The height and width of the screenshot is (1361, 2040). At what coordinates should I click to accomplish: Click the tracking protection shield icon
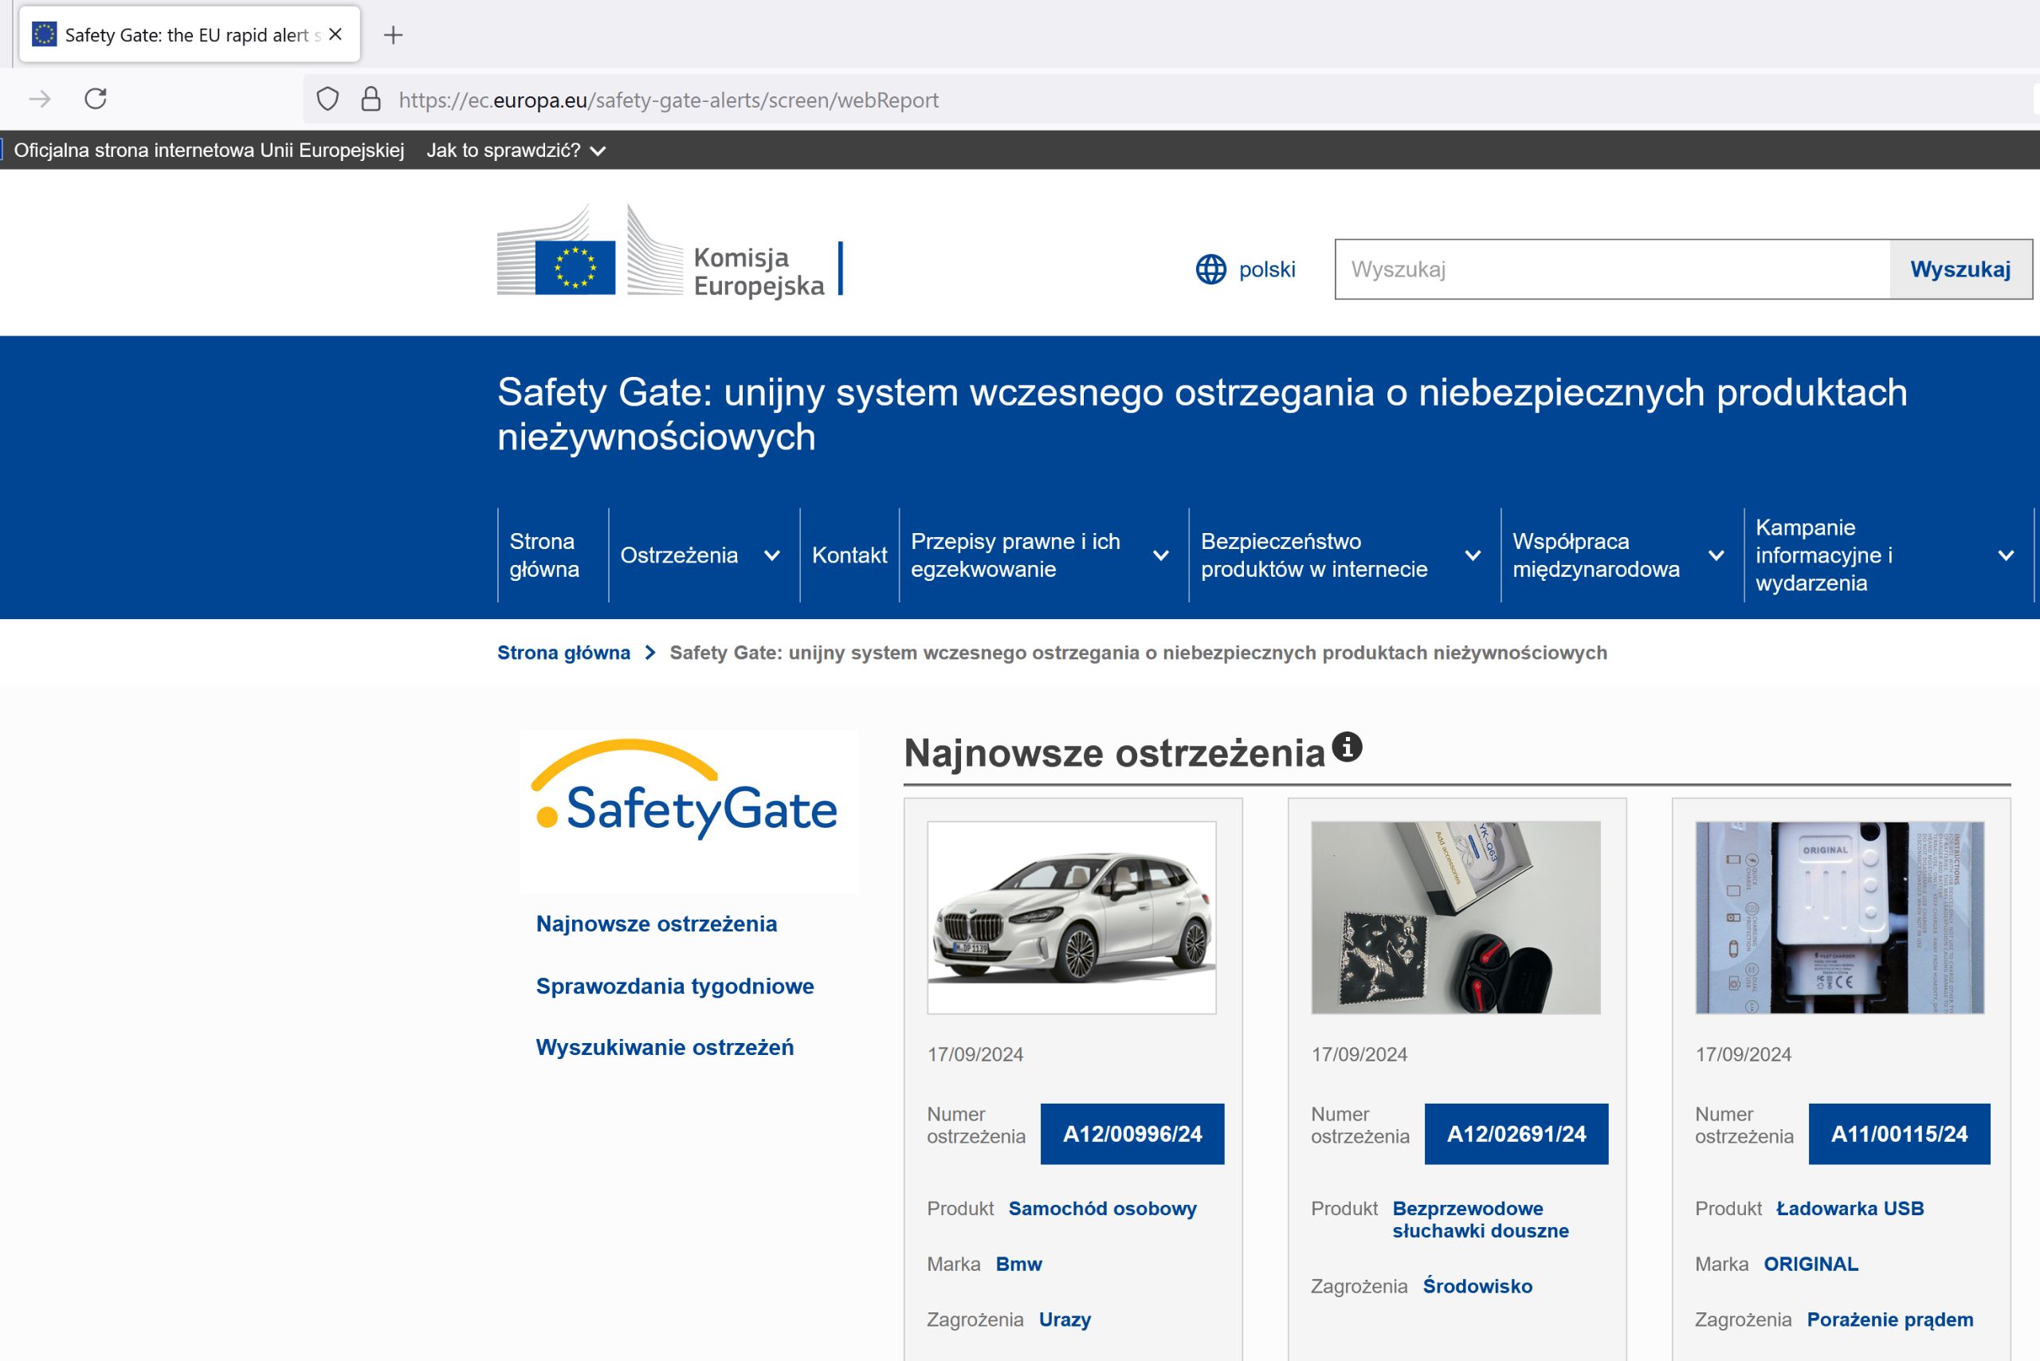click(x=328, y=99)
